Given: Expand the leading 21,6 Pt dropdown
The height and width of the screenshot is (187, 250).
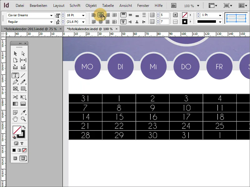Looking at the screenshot, I should coord(83,22).
